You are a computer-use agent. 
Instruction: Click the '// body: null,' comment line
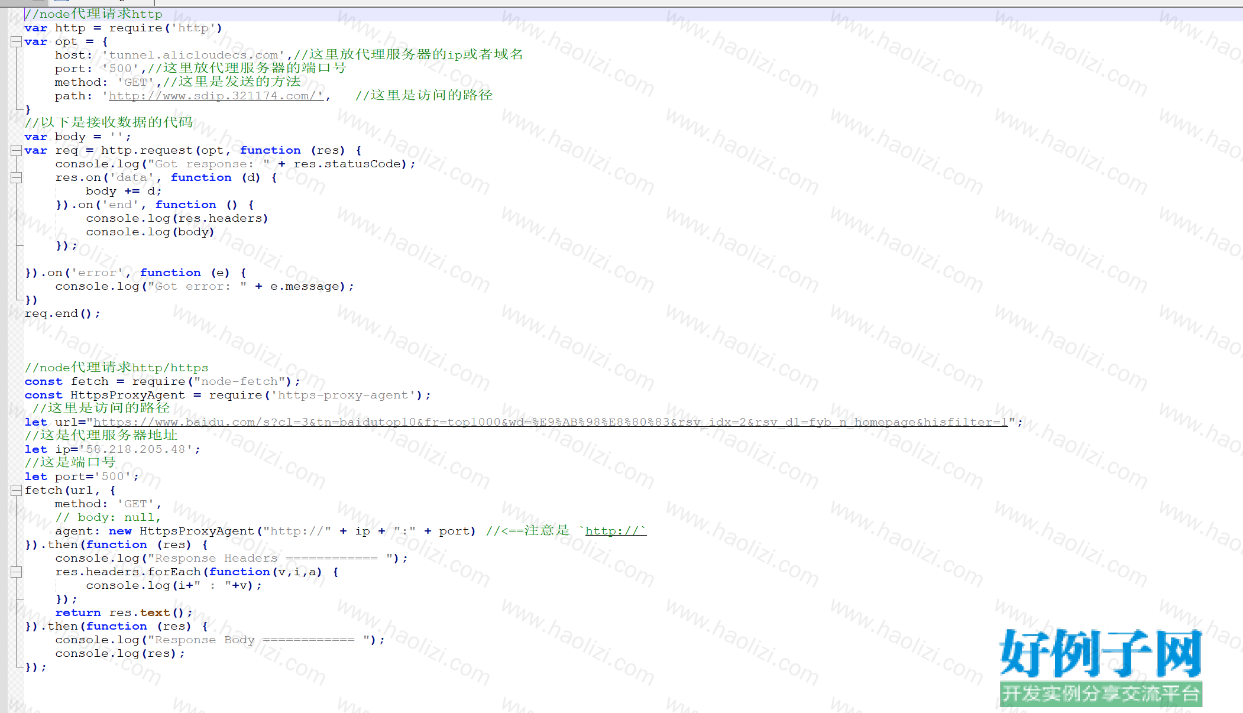(108, 517)
